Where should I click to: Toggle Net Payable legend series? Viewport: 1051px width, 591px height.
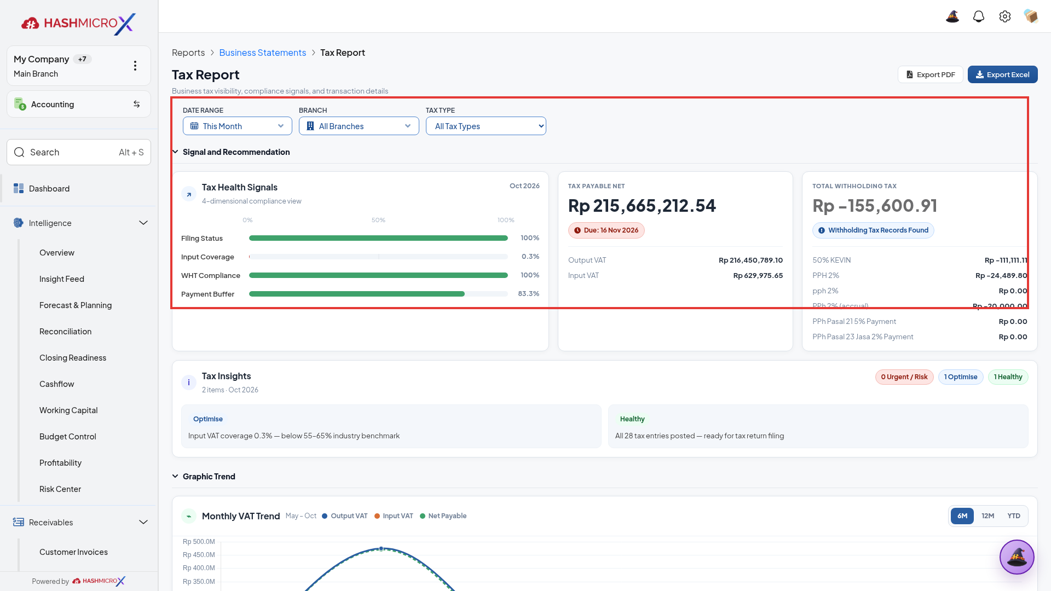tap(443, 516)
